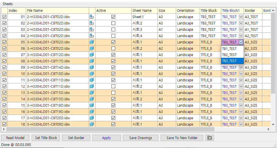
Task: Enable the Active checkbox in row 02
Action: tap(113, 23)
